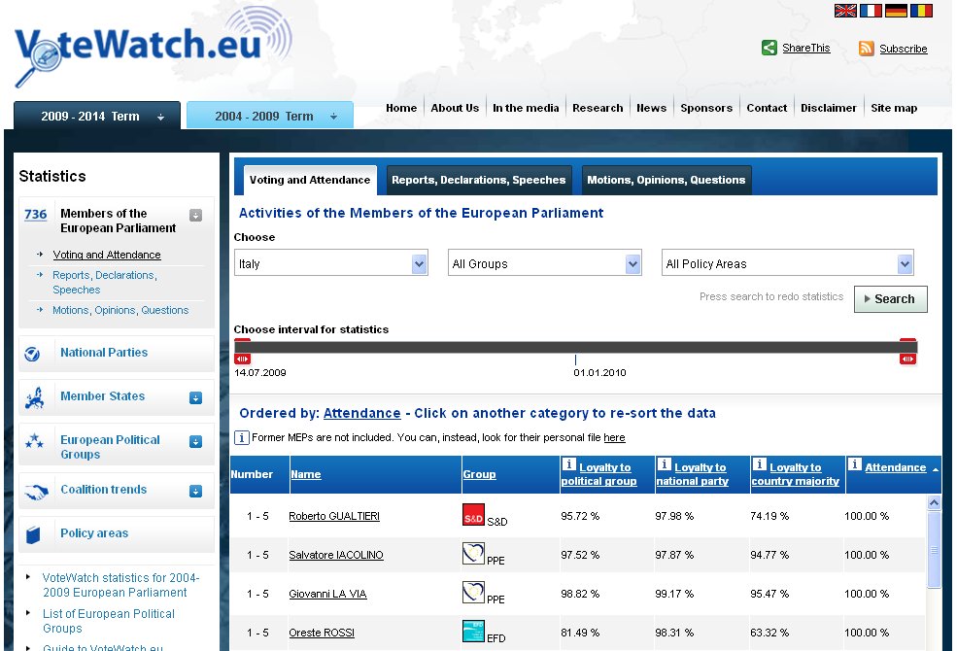Switch site language with the French flag

(x=871, y=11)
